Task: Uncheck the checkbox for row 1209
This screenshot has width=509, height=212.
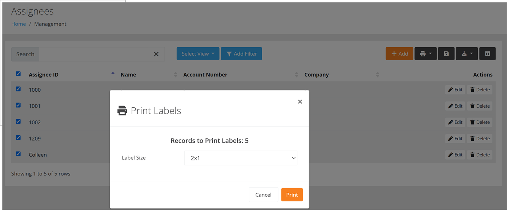Action: (x=18, y=138)
